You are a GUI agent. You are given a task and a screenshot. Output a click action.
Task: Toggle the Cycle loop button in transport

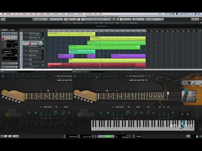[100, 136]
